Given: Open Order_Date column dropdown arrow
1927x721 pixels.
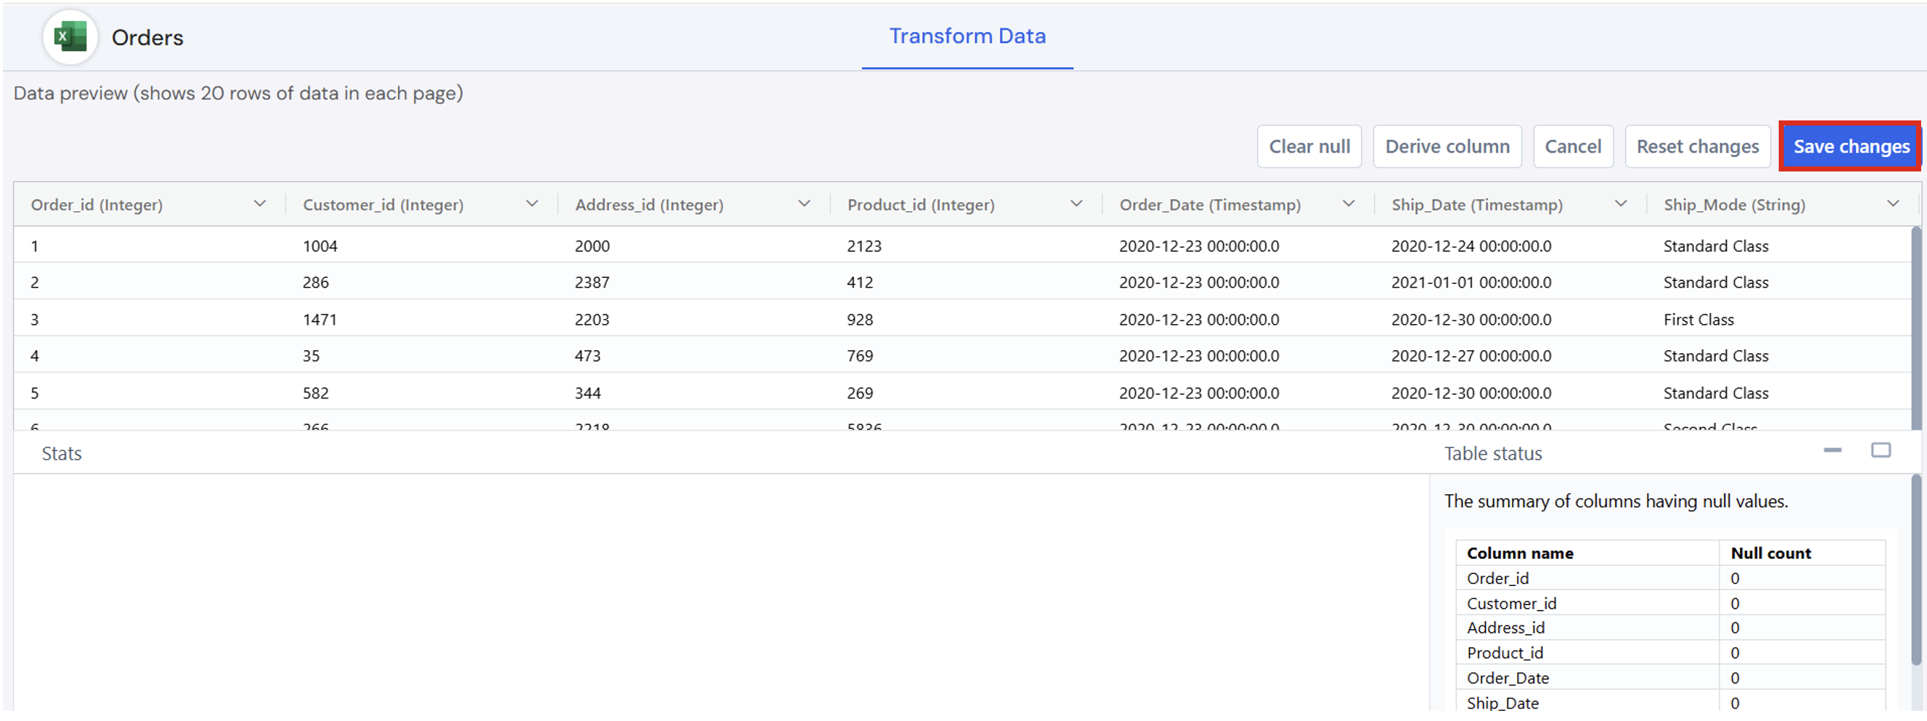Looking at the screenshot, I should pyautogui.click(x=1348, y=204).
